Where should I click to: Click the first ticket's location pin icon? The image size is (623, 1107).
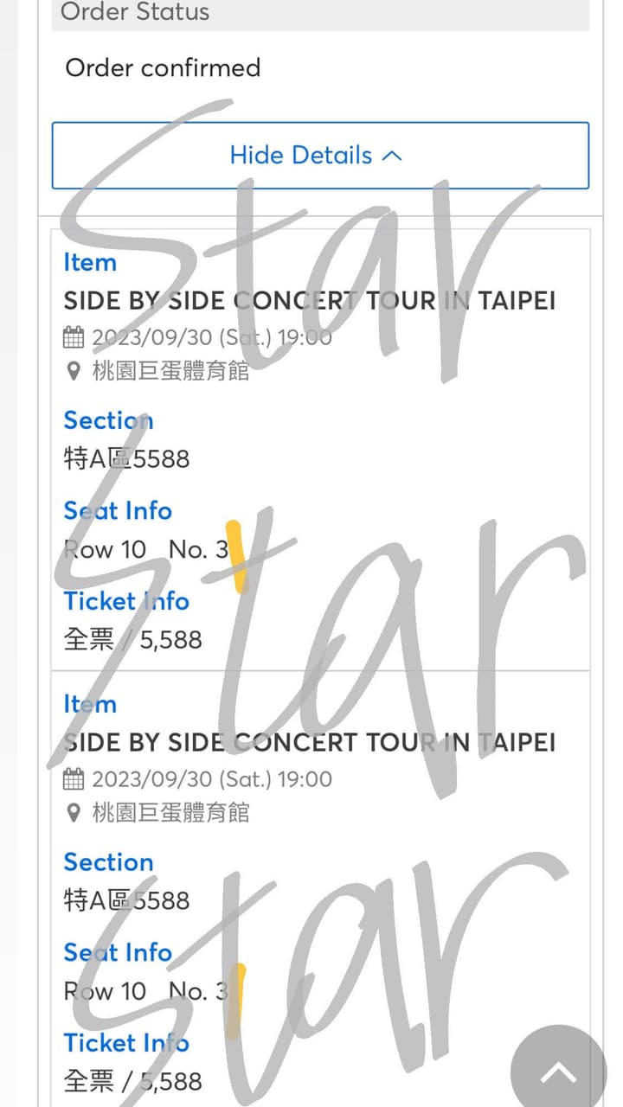pos(74,372)
